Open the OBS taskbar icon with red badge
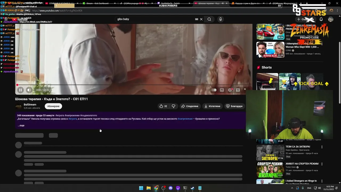341x192 pixels. pos(163,188)
